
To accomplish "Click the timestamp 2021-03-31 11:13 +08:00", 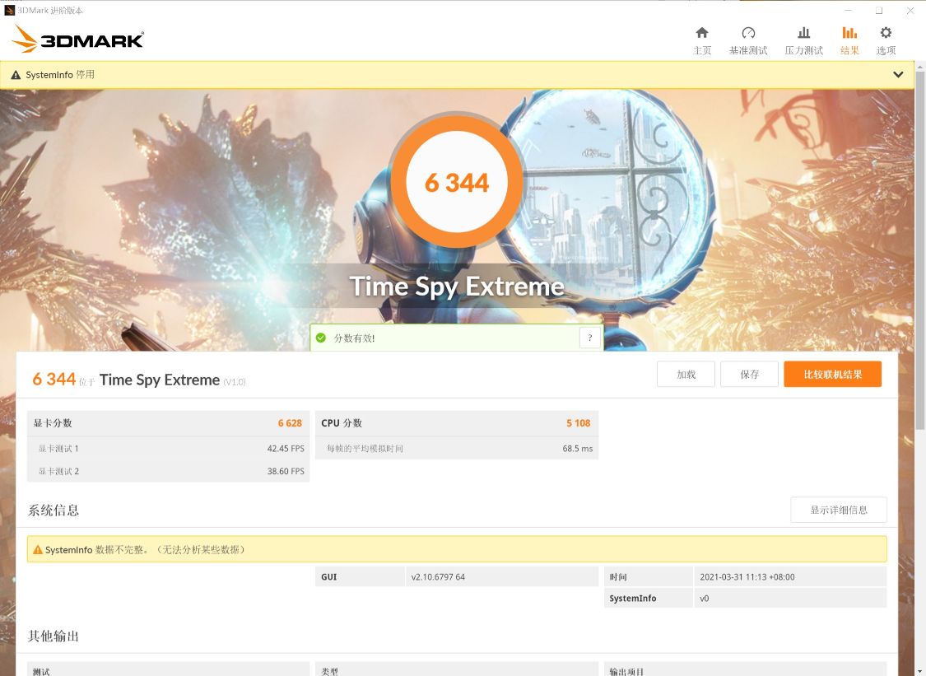I will tap(747, 576).
